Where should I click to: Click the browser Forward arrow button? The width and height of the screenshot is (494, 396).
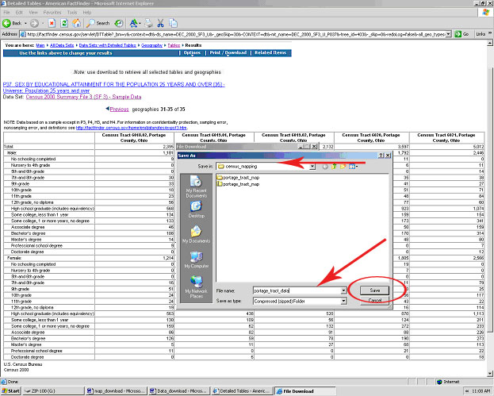pyautogui.click(x=34, y=23)
